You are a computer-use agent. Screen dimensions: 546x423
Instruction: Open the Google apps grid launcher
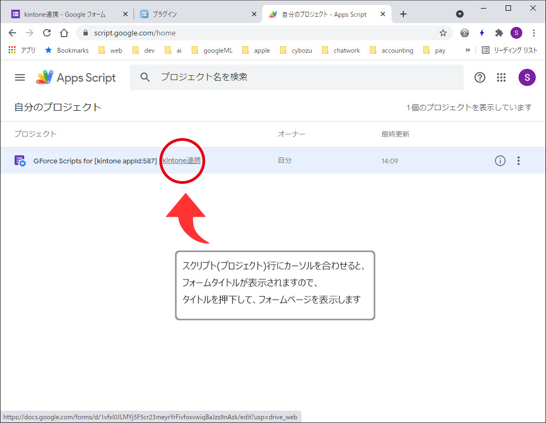click(501, 77)
